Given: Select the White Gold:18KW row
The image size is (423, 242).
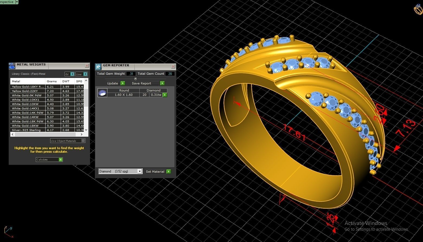Looking at the screenshot, I should tap(47, 126).
